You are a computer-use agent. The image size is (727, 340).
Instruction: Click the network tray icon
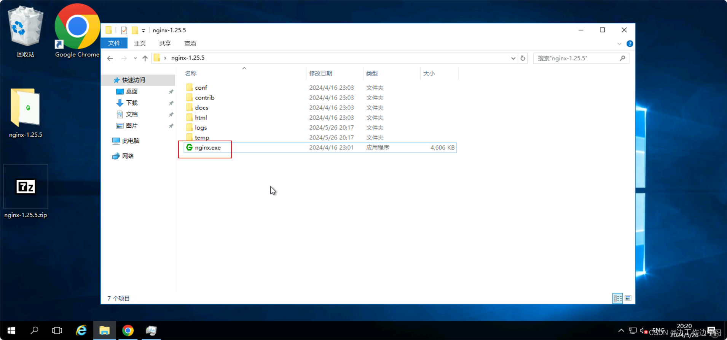point(633,331)
